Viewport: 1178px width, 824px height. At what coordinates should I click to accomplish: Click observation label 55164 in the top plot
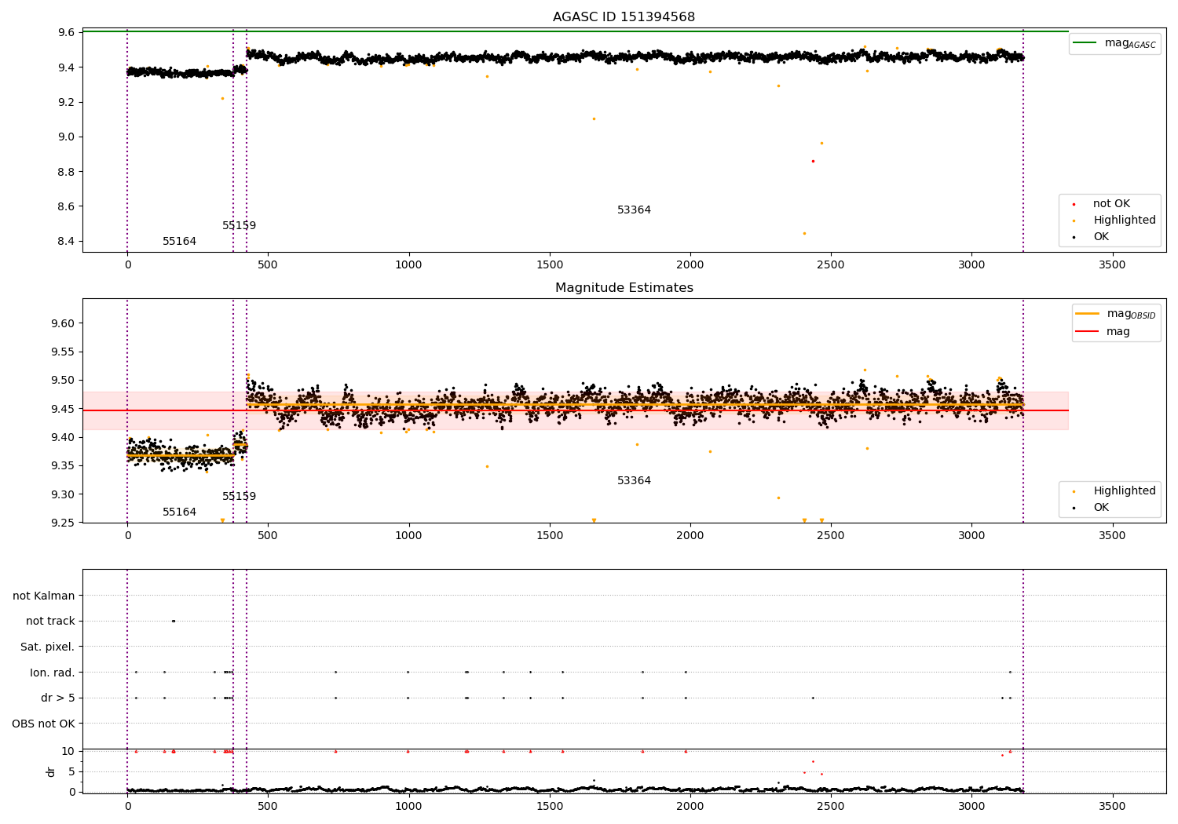click(x=179, y=242)
